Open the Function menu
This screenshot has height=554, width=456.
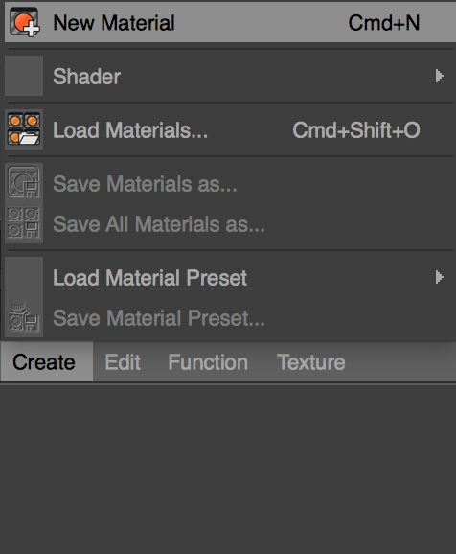(x=208, y=362)
